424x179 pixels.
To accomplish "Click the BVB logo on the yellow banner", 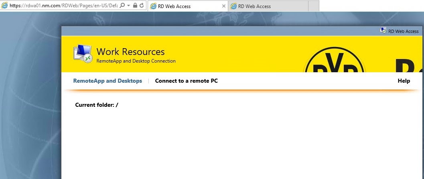I will point(335,63).
